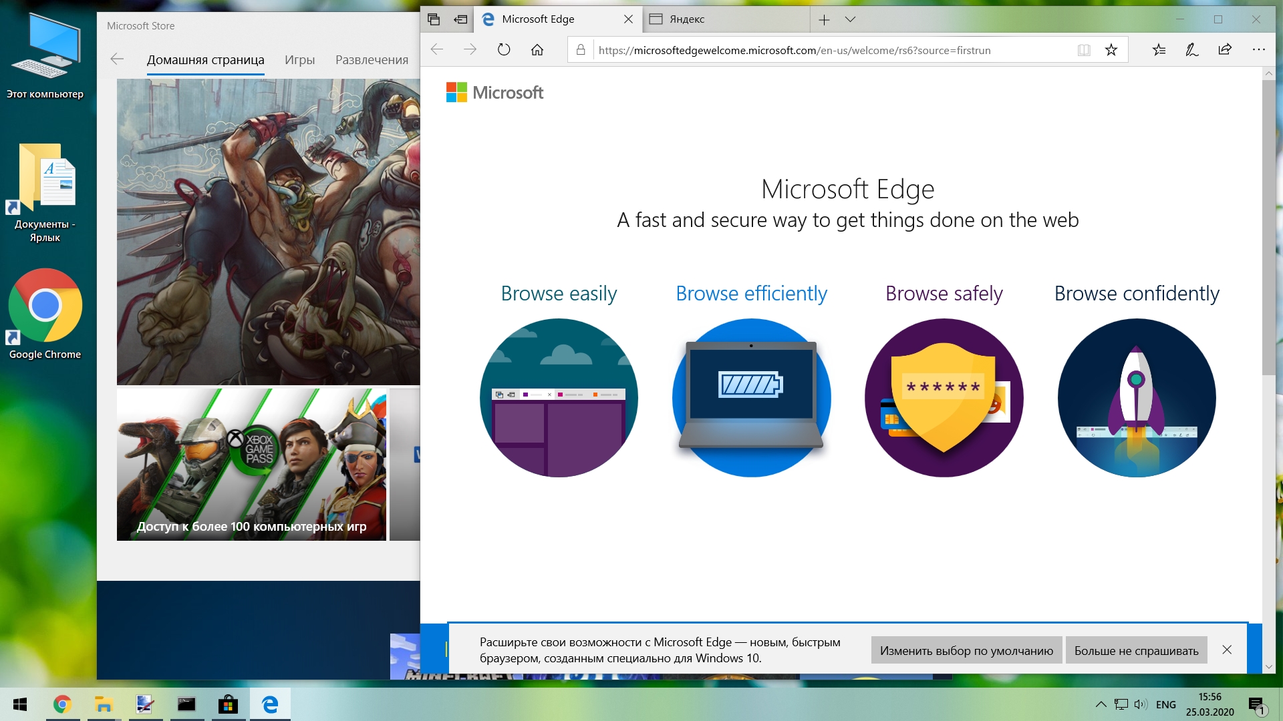Share this page from Edge
The height and width of the screenshot is (721, 1283).
[x=1225, y=49]
